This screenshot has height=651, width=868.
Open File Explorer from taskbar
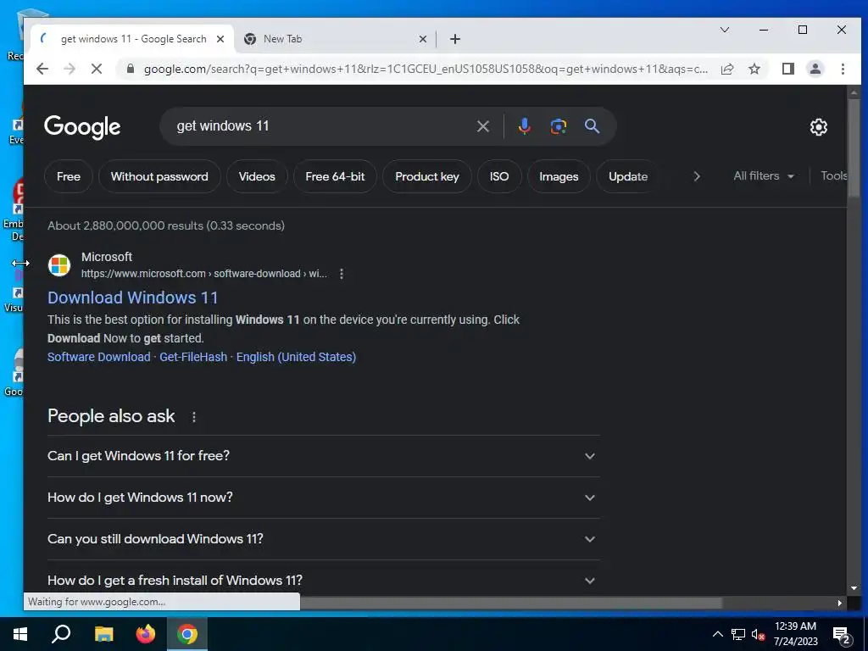click(x=103, y=634)
